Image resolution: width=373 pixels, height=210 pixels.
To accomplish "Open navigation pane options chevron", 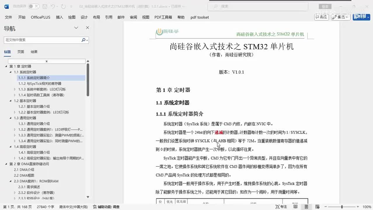I will click(x=76, y=28).
